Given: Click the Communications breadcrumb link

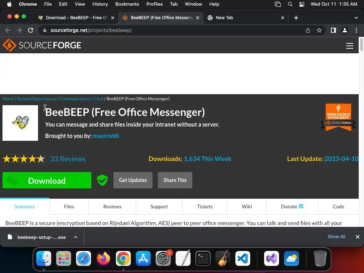Looking at the screenshot, I should point(75,99).
